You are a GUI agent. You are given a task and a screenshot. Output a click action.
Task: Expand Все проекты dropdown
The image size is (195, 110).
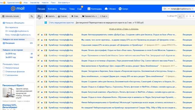coord(64,3)
